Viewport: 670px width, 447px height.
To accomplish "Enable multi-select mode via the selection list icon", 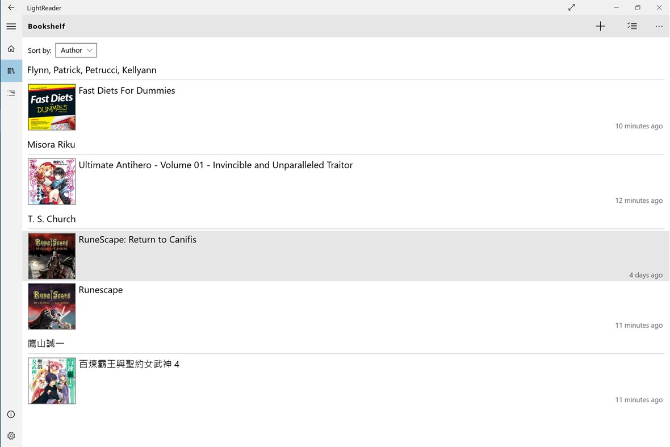I will [x=632, y=26].
